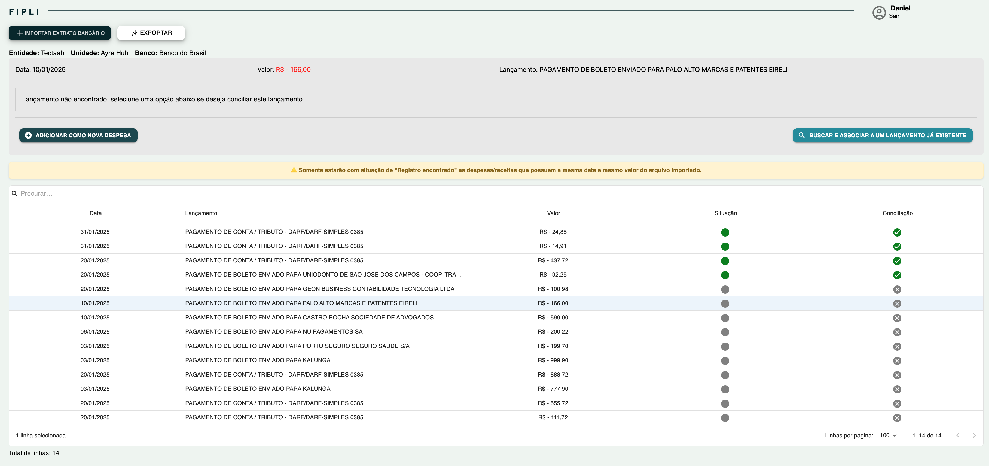Go to previous page arrow

958,435
